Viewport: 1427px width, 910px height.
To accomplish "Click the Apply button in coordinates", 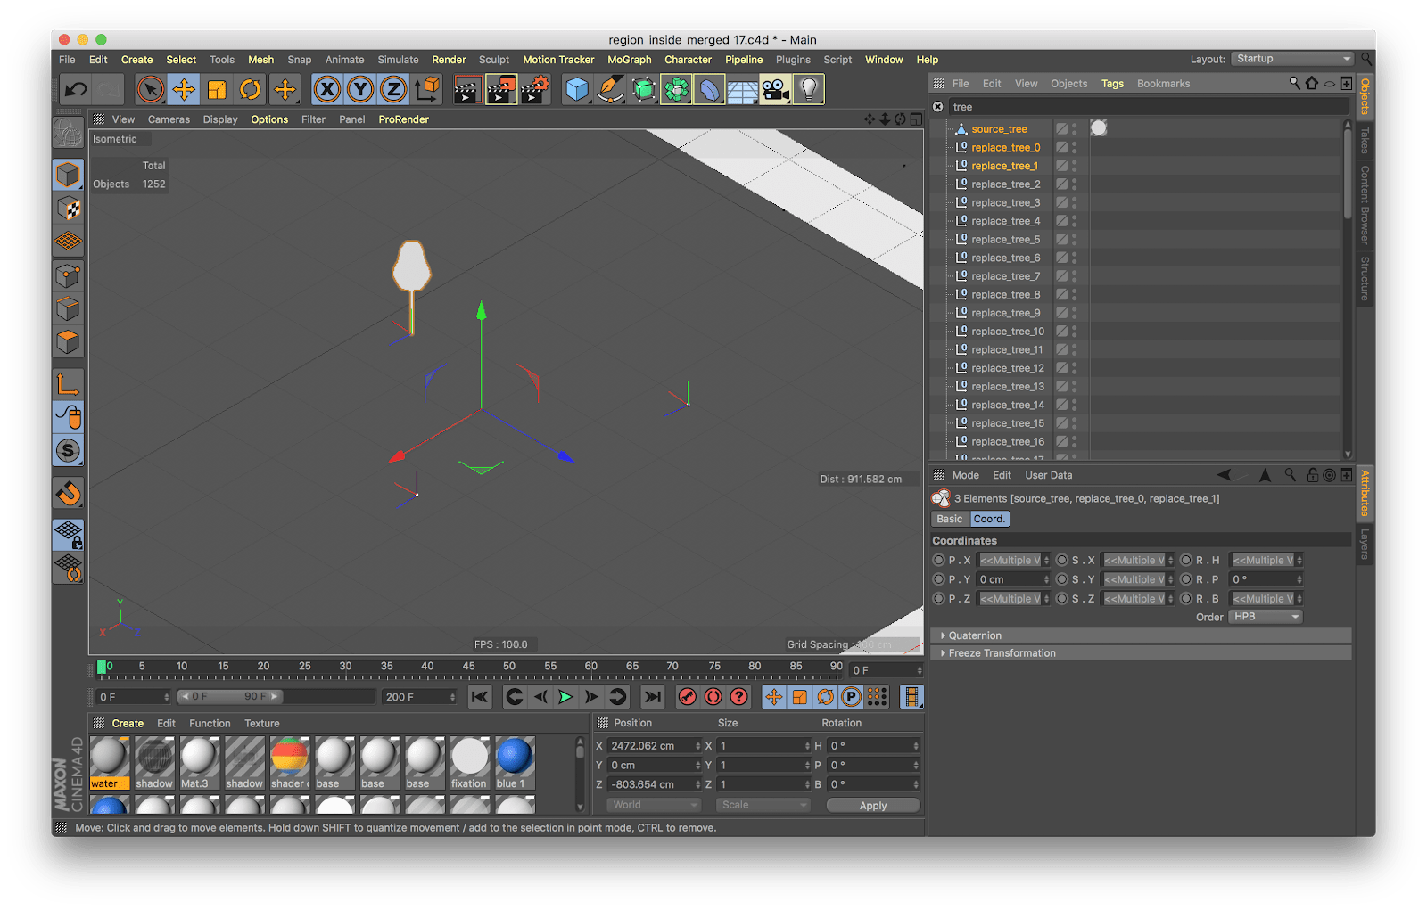I will 872,806.
